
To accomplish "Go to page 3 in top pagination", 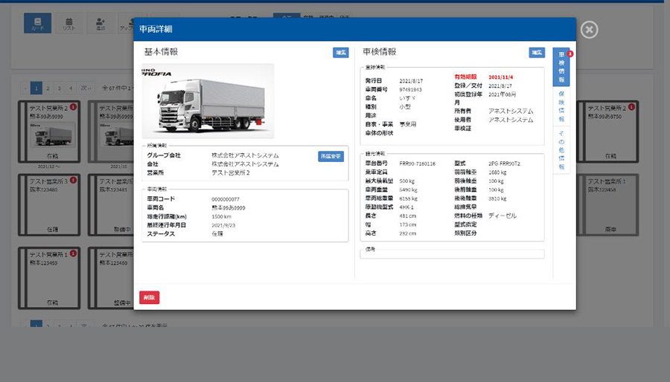I will coord(60,88).
